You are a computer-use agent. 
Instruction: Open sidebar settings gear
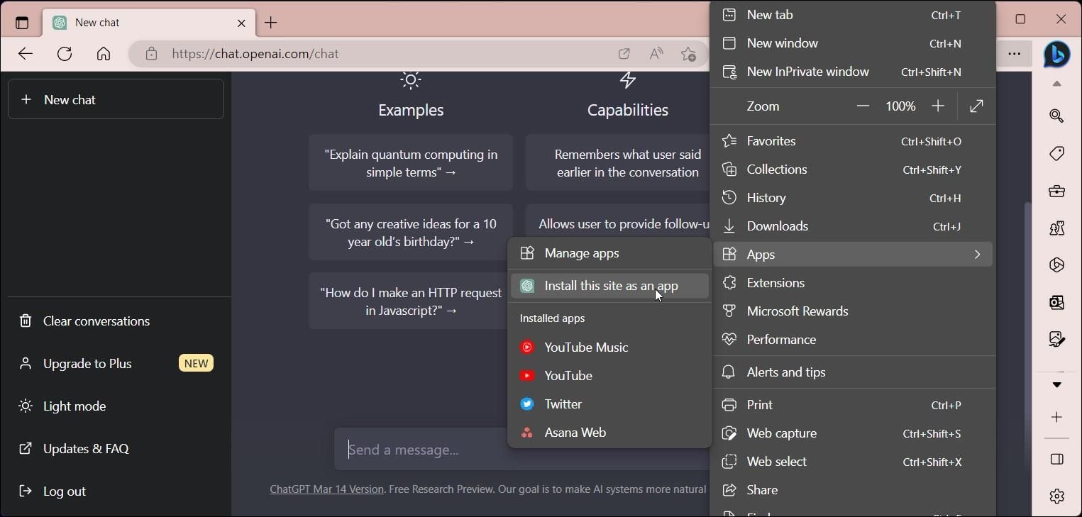(x=1056, y=496)
